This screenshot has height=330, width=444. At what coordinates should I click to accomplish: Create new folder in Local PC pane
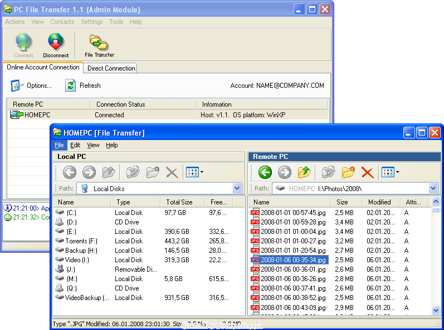pos(153,172)
